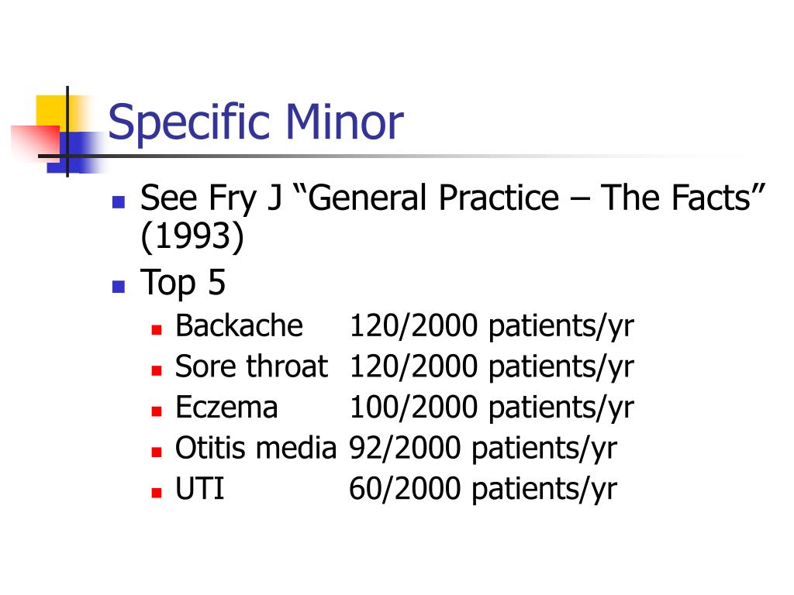
Task: Select the 'General Practice – The Facts' text
Action: pyautogui.click(x=530, y=198)
